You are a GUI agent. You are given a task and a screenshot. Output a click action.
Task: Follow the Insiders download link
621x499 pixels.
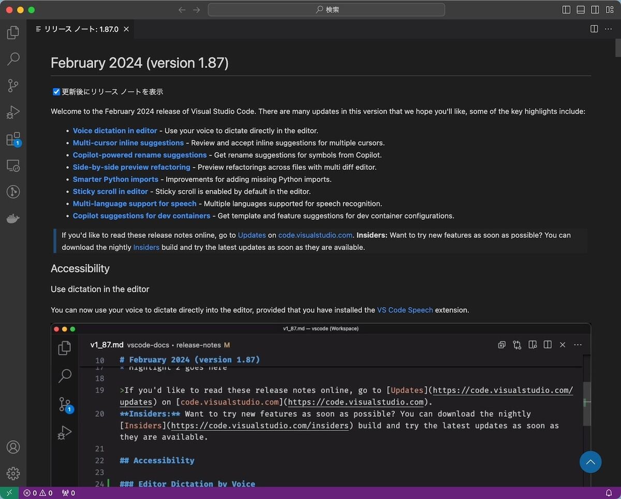tap(146, 247)
